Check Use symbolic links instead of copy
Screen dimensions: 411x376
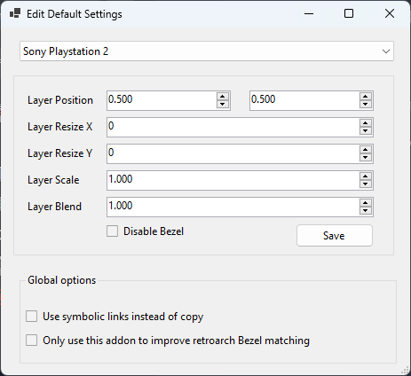(x=31, y=317)
